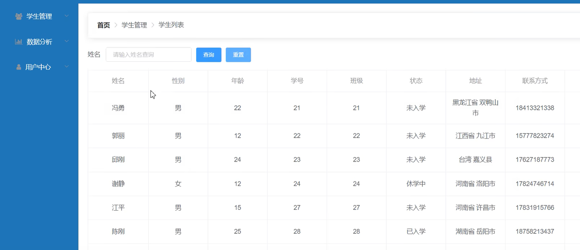Click the 性别 column header
The height and width of the screenshot is (250, 580).
coord(178,81)
